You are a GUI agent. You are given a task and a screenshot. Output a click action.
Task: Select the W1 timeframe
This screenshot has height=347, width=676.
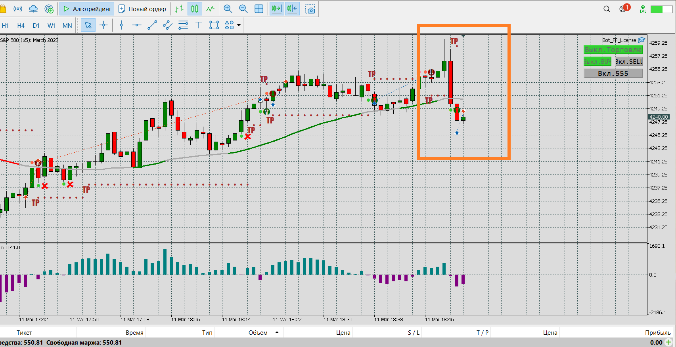52,25
